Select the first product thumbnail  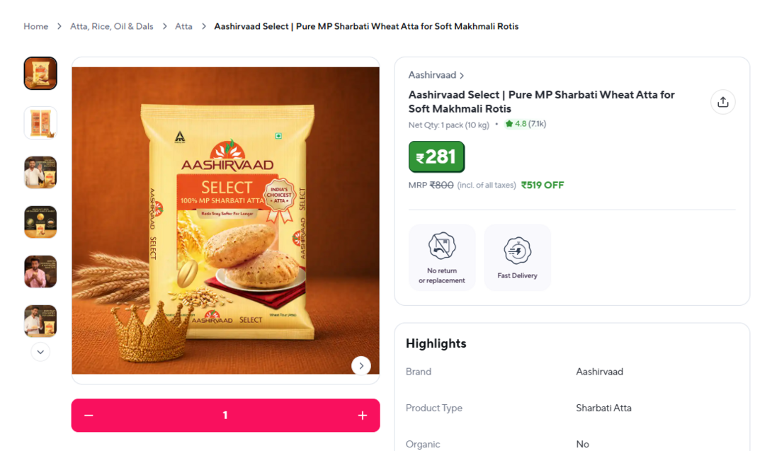coord(40,74)
